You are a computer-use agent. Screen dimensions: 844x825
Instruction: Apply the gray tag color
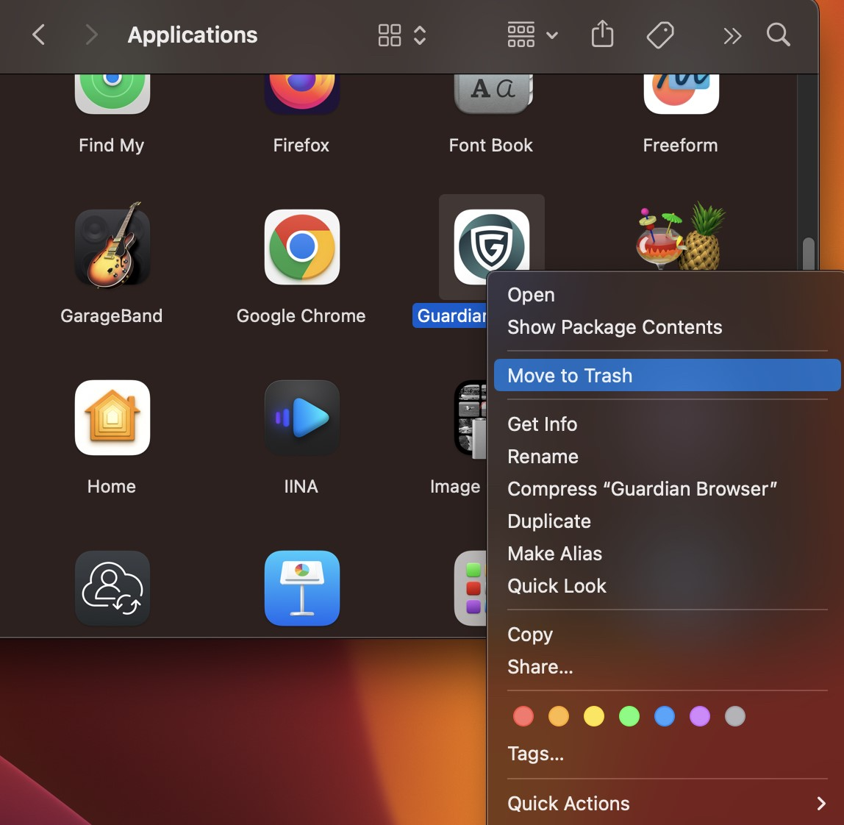point(734,716)
